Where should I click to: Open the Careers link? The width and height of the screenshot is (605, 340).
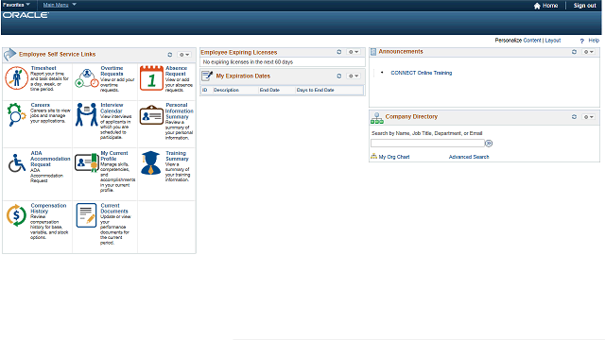[x=40, y=105]
